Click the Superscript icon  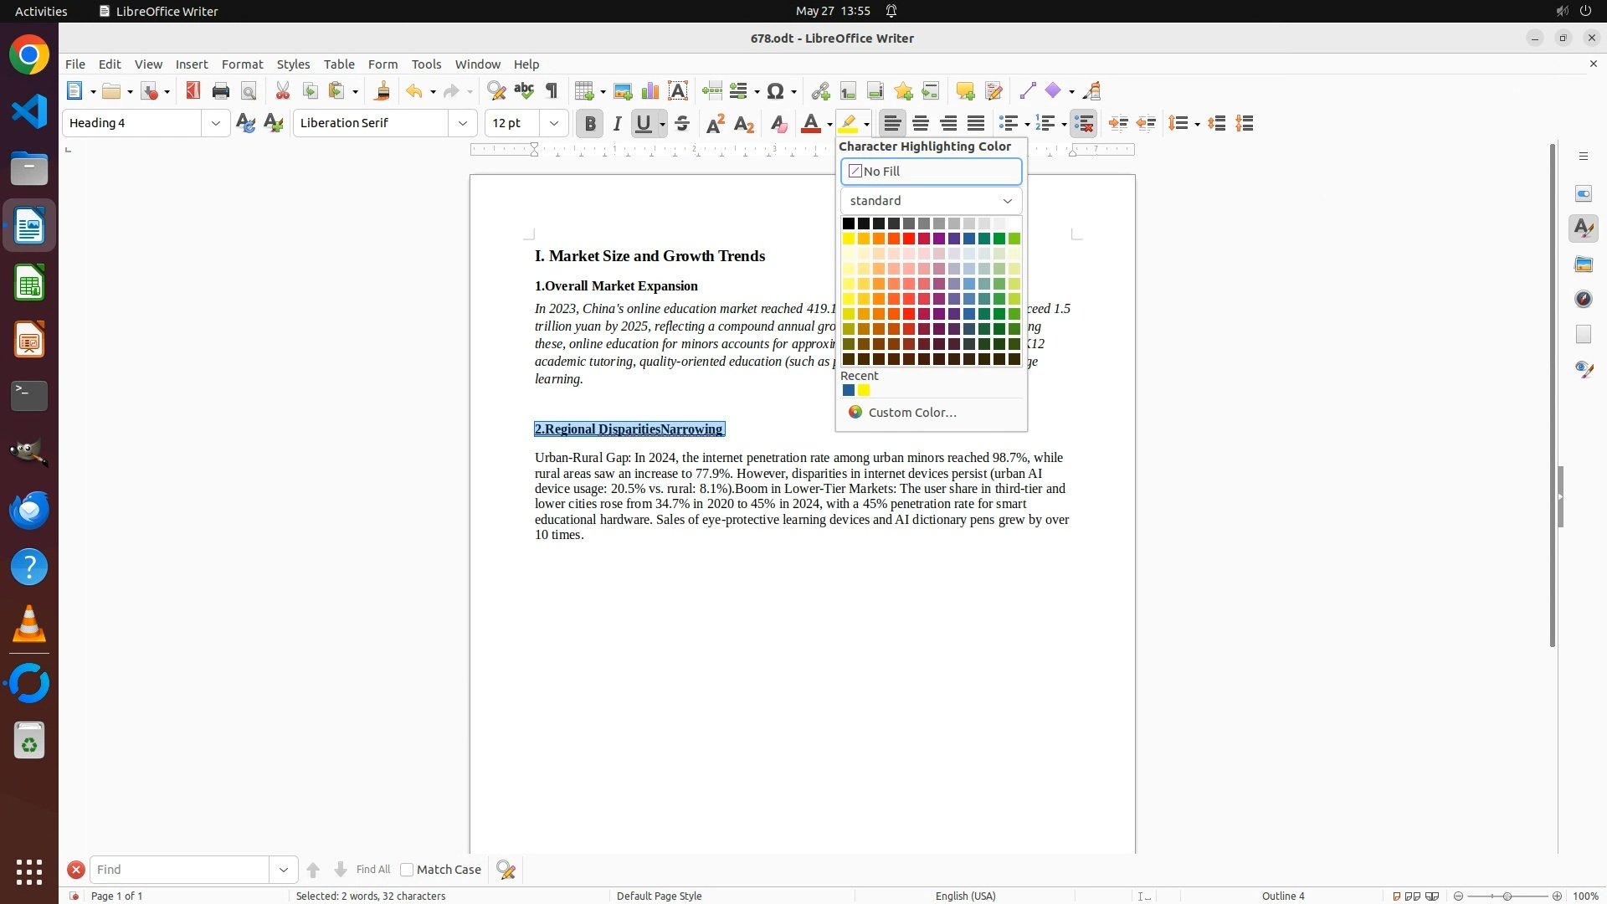(716, 124)
